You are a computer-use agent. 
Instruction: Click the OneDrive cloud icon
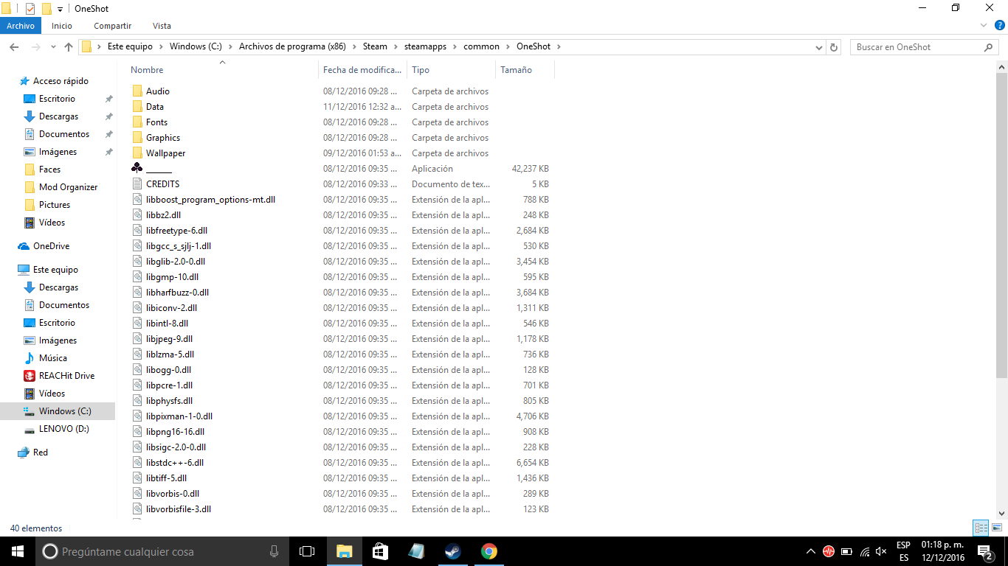[x=24, y=246]
